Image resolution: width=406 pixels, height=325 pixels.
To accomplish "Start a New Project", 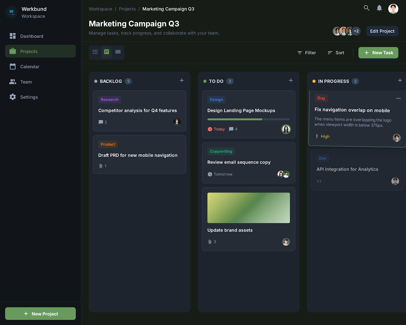I will point(40,314).
